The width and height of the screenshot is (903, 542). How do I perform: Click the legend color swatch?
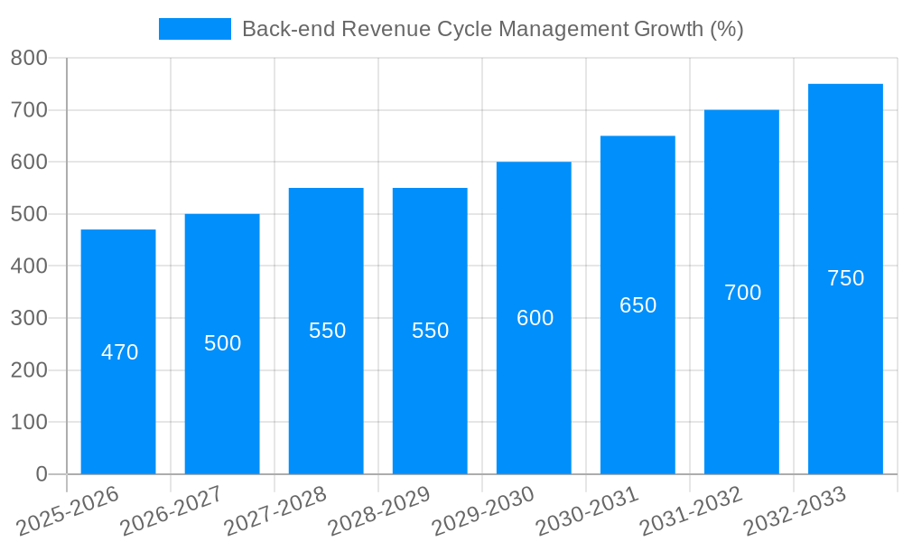click(x=193, y=30)
